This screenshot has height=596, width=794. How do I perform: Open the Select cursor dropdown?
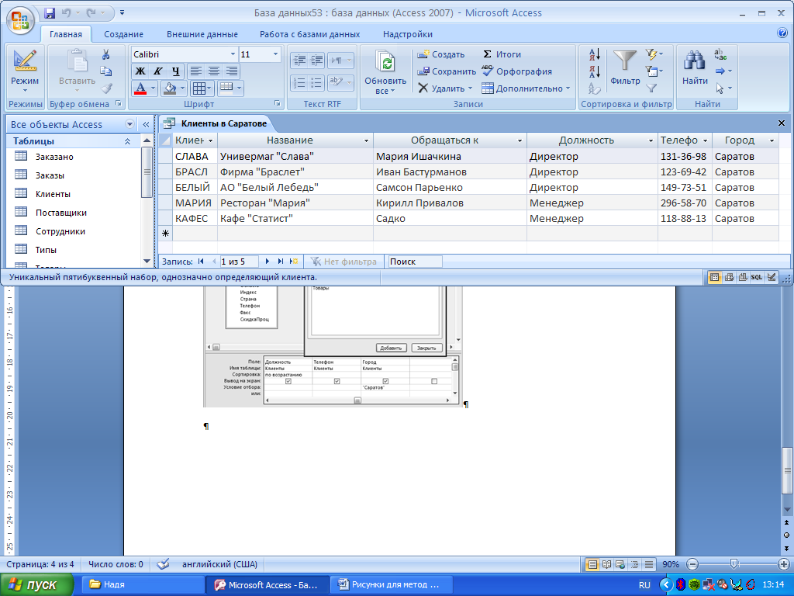click(x=723, y=88)
